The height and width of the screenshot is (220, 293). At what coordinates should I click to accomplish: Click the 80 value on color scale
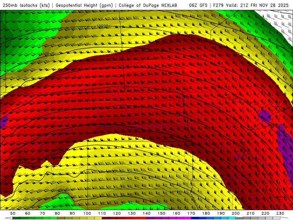click(x=58, y=213)
